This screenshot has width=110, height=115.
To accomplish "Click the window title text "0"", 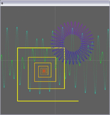I will (x=2, y=3).
